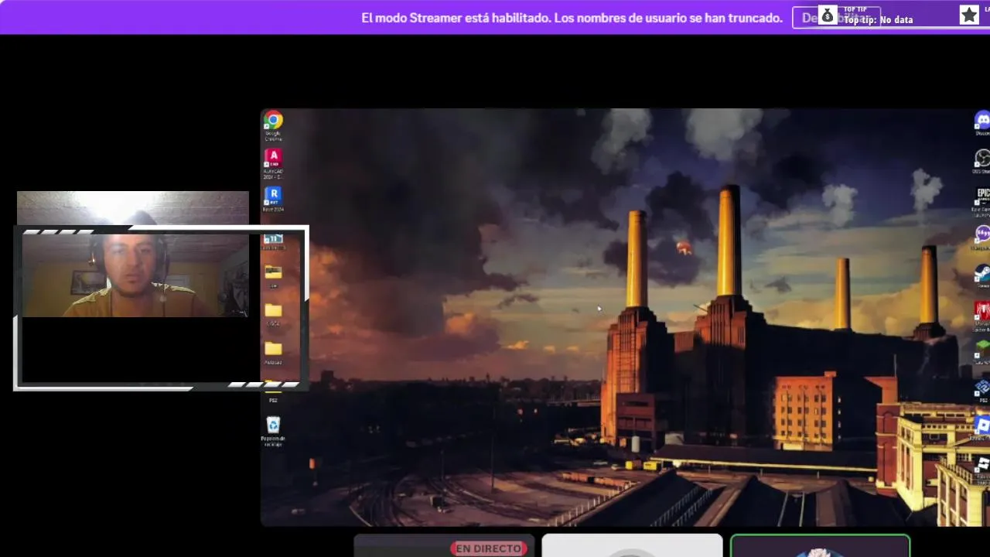Launch Minecraft grass block shortcut
This screenshot has width=990, height=557.
pos(982,350)
